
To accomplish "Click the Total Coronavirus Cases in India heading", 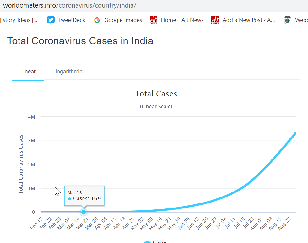I will click(80, 41).
